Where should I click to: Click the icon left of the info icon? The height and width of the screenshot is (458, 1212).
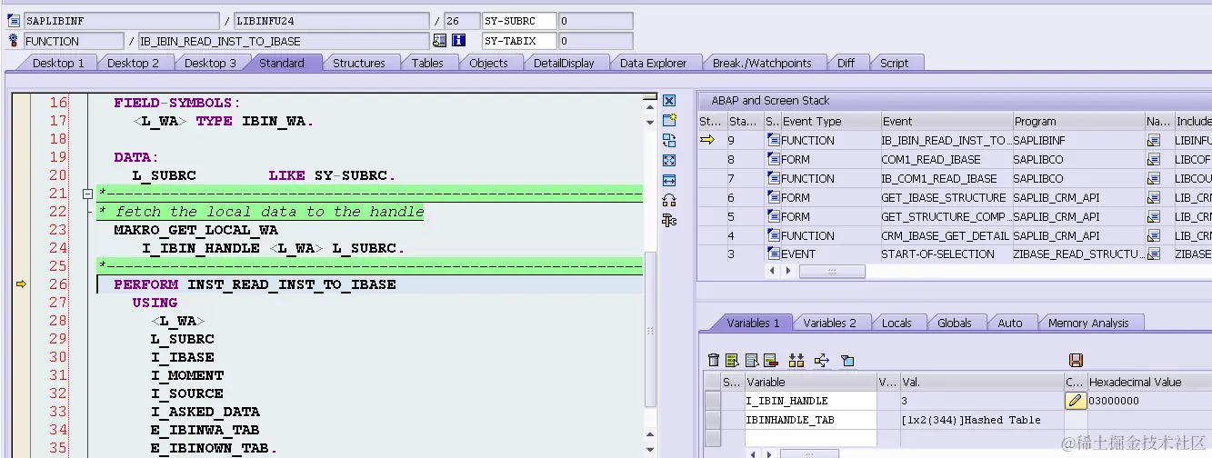(440, 40)
